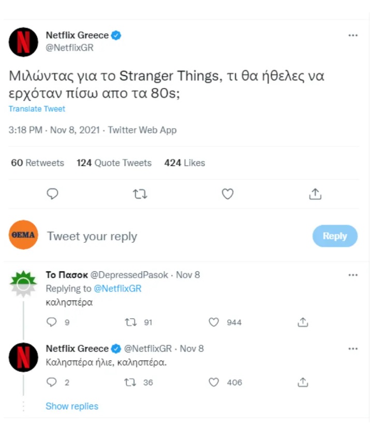370x440 pixels.
Task: Open more options on Το Πασοκ's reply
Action: tap(353, 275)
